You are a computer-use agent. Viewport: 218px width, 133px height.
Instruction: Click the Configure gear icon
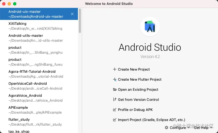click(166, 128)
